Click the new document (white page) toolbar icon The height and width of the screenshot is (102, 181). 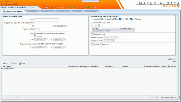[46, 8]
